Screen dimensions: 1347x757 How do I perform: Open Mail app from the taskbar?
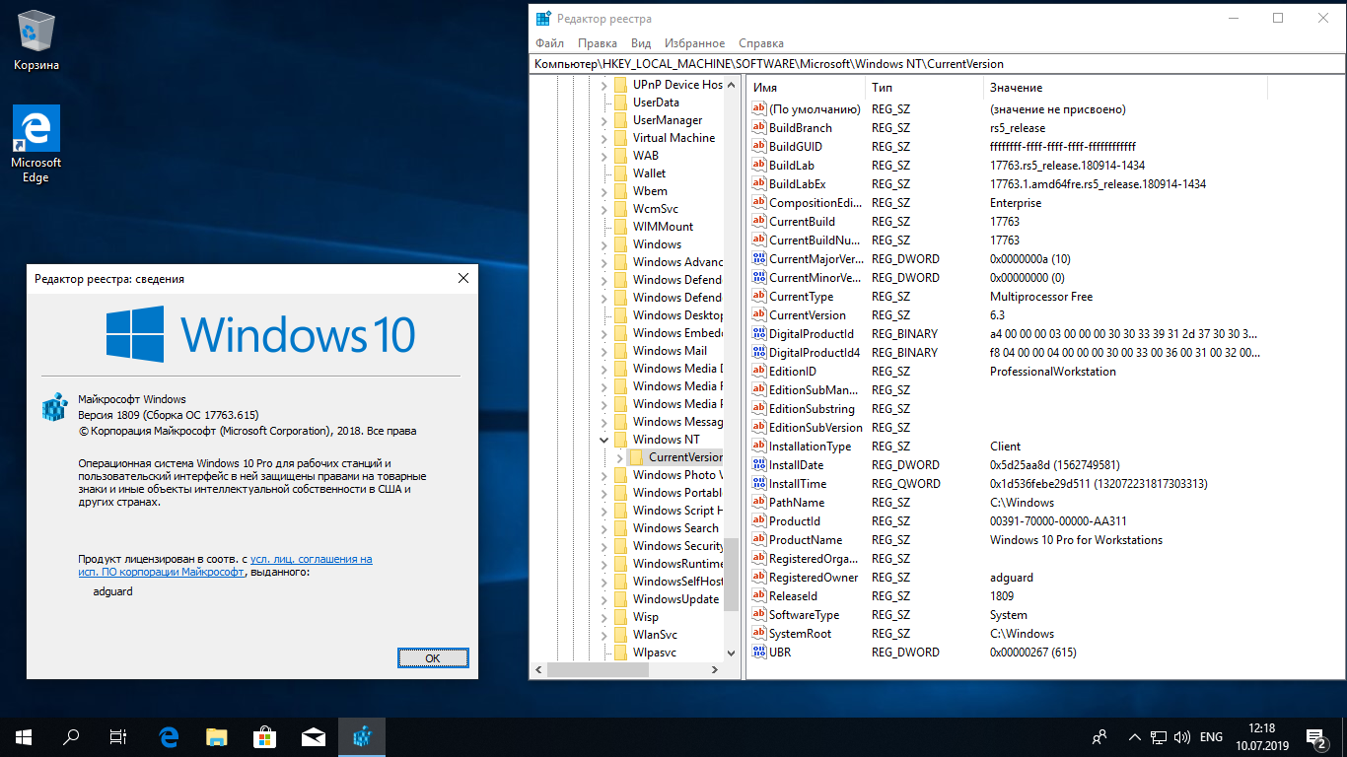tap(314, 736)
